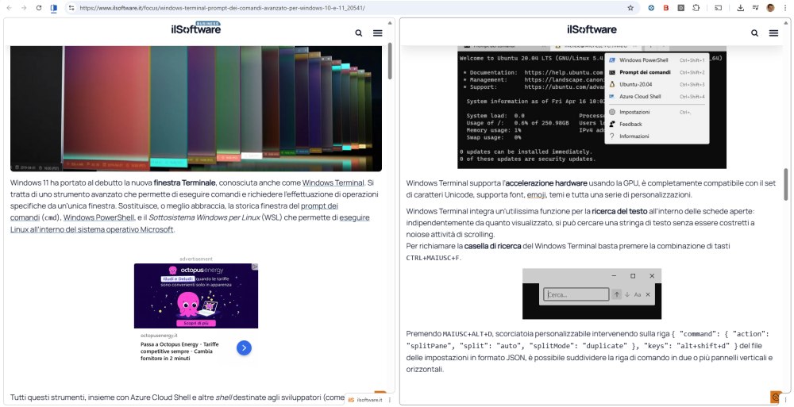Click the CTRL+MAIUSC+F shortcut text
Image resolution: width=794 pixels, height=407 pixels.
(x=433, y=258)
